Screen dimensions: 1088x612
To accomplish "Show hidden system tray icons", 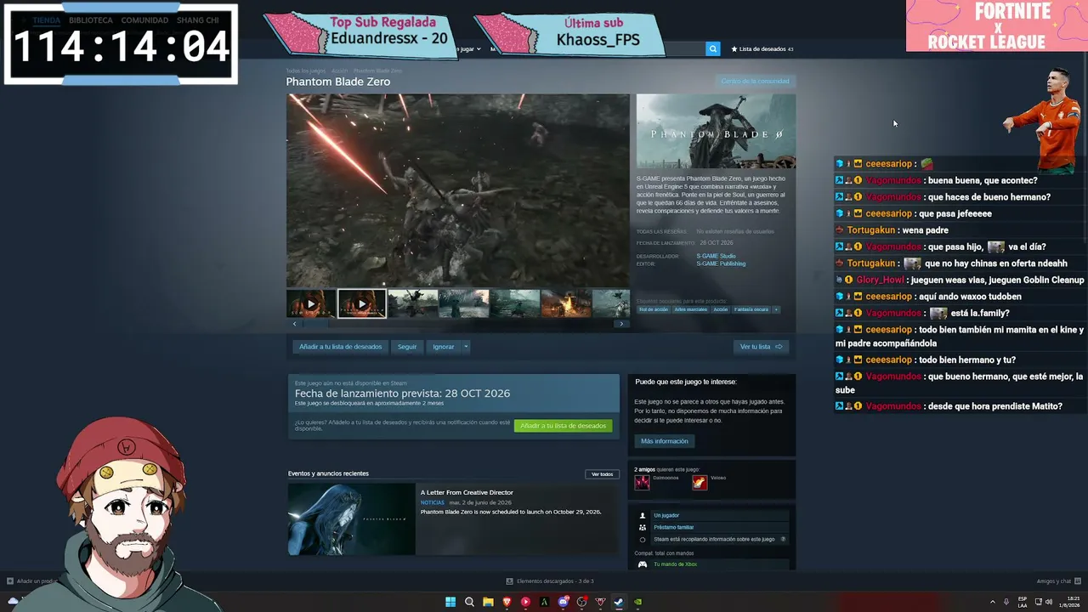I will coord(992,602).
